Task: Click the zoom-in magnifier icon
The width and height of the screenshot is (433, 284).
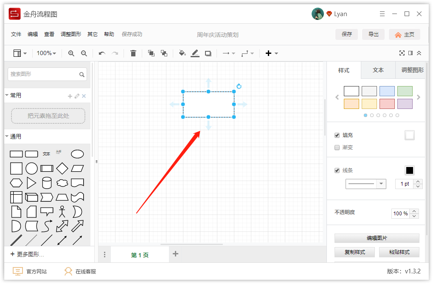Action: click(71, 53)
